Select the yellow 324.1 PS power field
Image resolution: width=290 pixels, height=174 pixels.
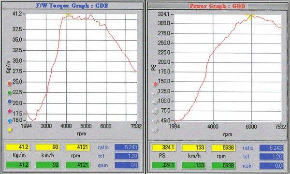point(164,147)
